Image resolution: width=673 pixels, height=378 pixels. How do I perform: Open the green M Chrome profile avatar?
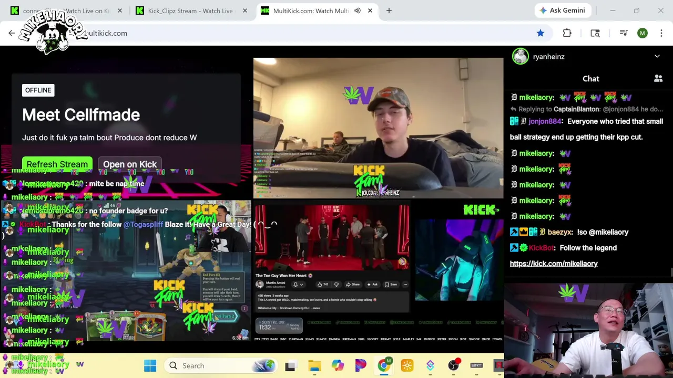pyautogui.click(x=643, y=33)
